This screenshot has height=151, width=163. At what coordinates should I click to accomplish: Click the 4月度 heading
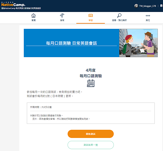point(90,70)
